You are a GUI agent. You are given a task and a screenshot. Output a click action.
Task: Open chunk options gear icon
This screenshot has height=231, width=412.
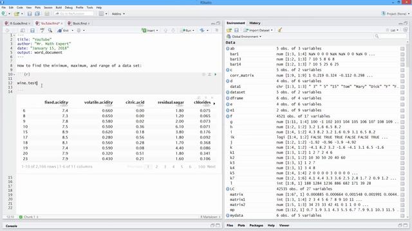[x=203, y=74]
